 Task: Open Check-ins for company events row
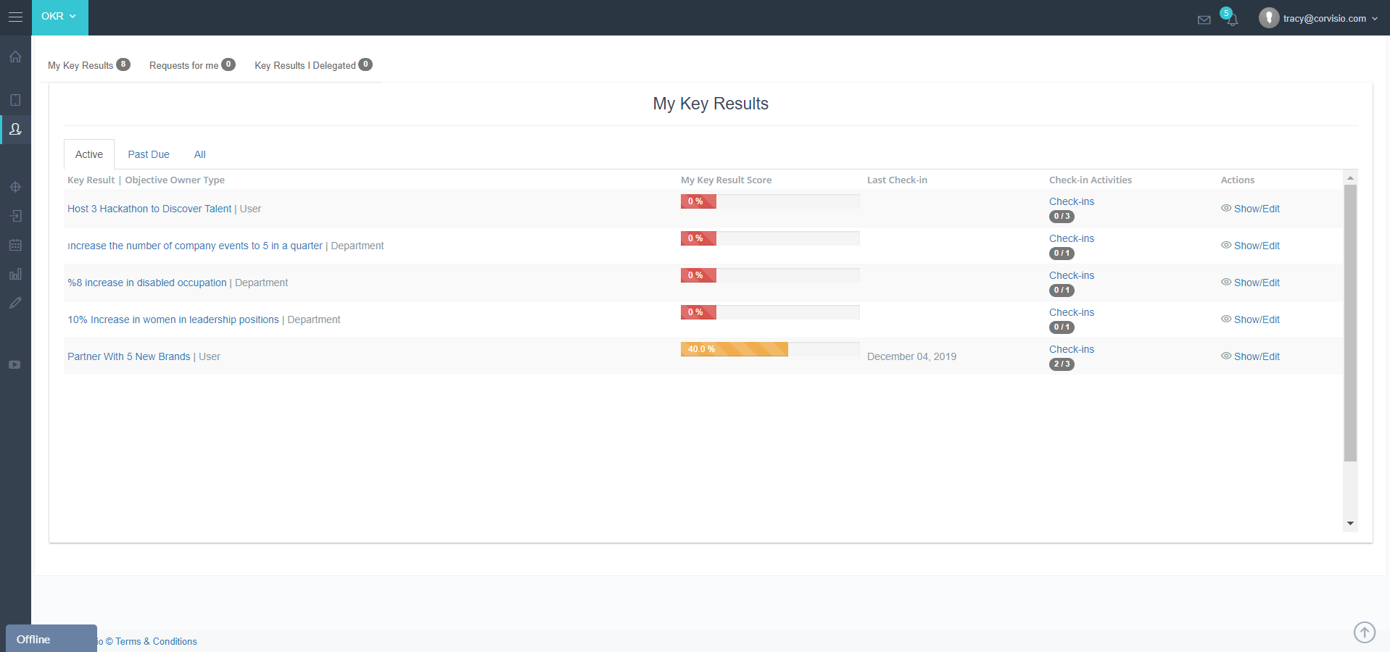point(1072,238)
